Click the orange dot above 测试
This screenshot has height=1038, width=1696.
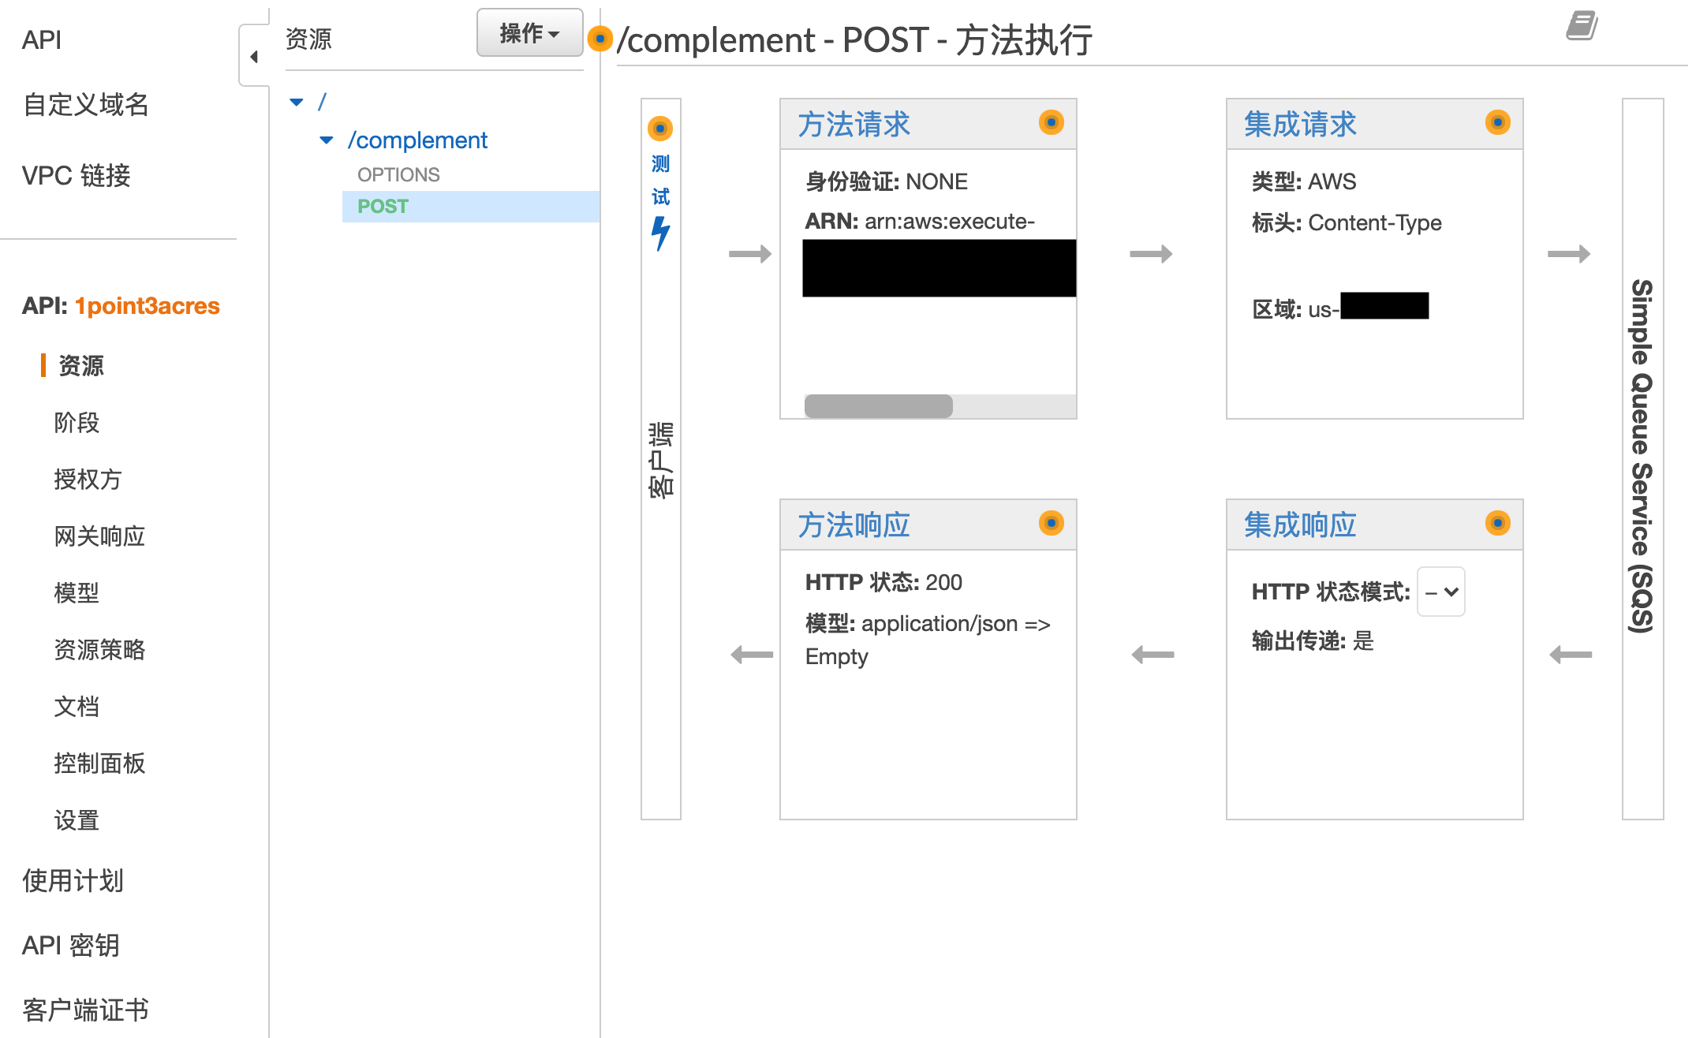point(660,128)
